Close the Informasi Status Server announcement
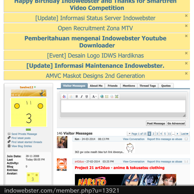This screenshot has width=194, height=194. coord(186,16)
